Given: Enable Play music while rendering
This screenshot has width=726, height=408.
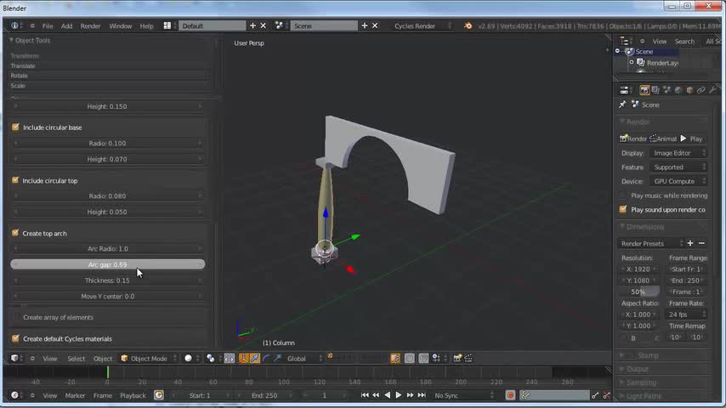Looking at the screenshot, I should click(x=623, y=195).
